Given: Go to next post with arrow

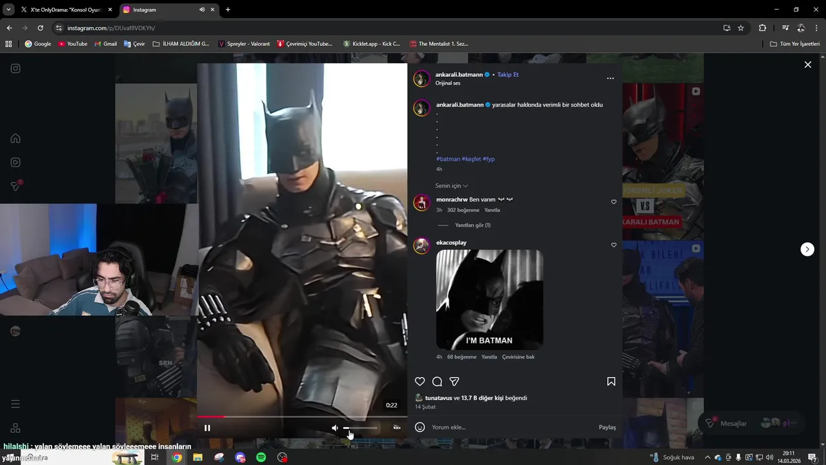Looking at the screenshot, I should pos(807,249).
